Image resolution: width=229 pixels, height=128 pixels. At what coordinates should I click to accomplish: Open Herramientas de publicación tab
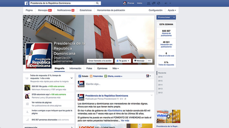point(111,10)
